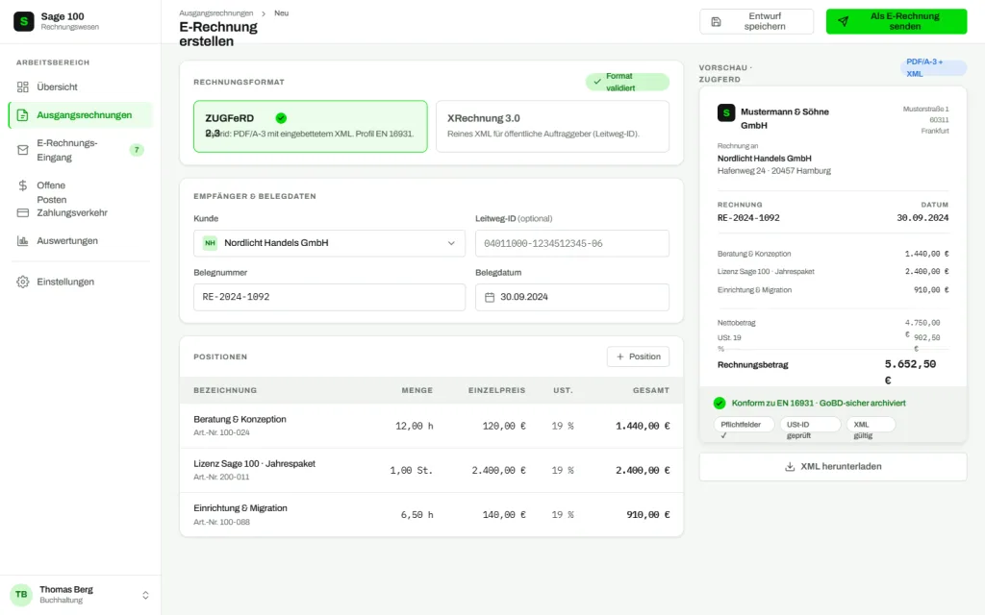Focus the Belegnummer field RE-2024-1092
The width and height of the screenshot is (985, 615).
[329, 298]
